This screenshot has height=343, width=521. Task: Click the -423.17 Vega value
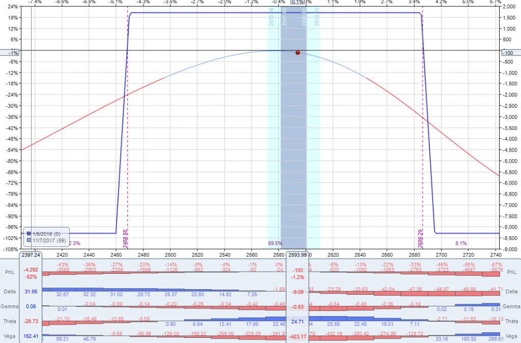click(x=297, y=336)
